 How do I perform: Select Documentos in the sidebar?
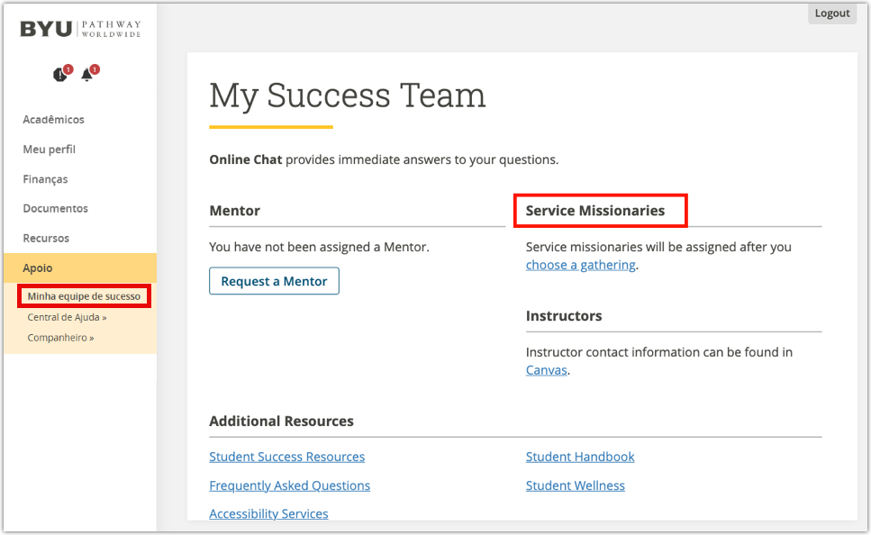point(55,208)
